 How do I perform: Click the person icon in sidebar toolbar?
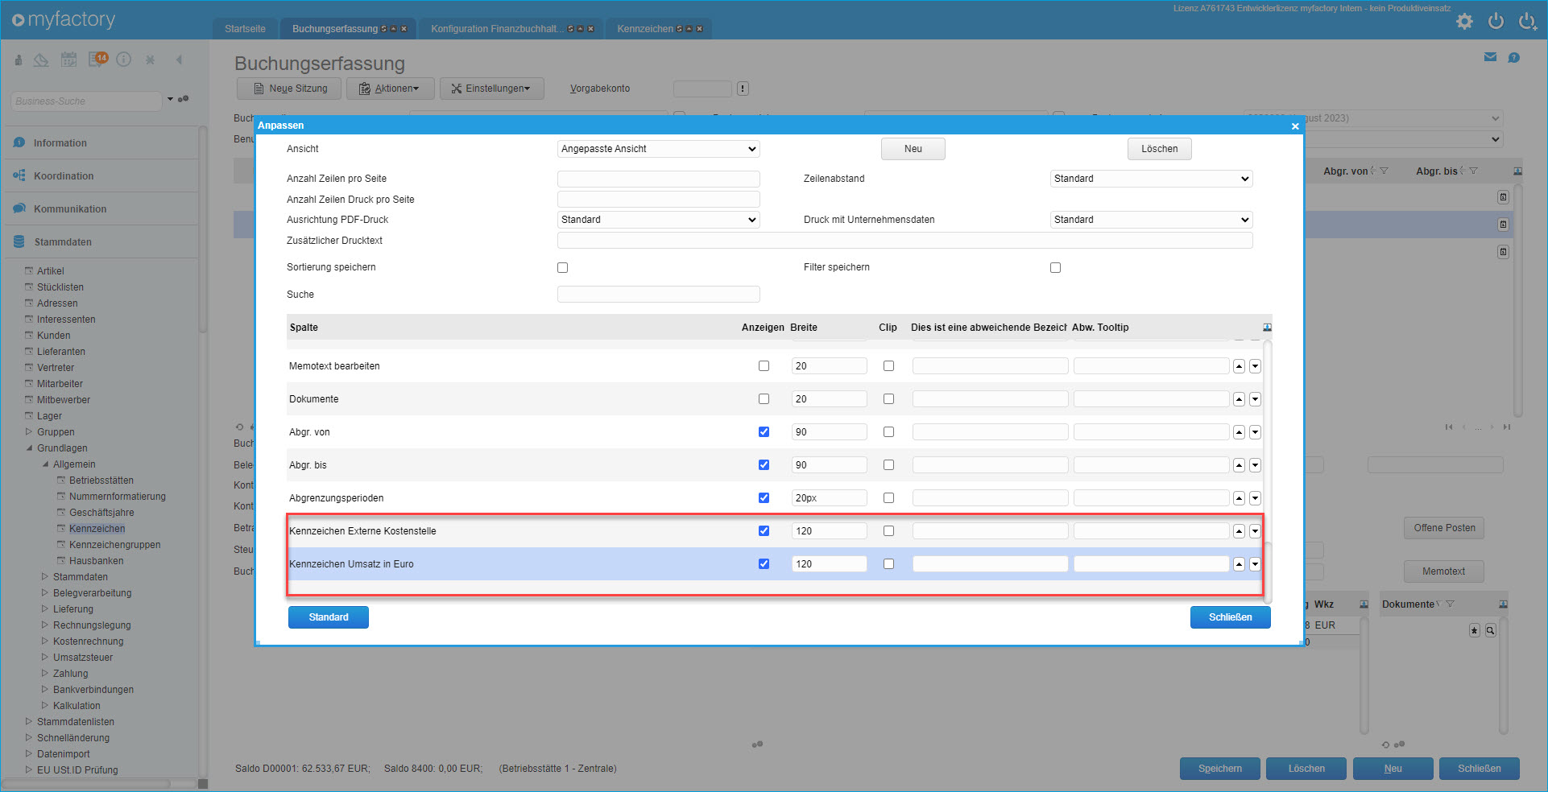(18, 60)
